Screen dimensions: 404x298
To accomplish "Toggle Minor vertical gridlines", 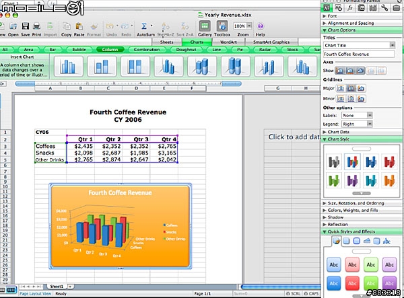I will [x=351, y=99].
